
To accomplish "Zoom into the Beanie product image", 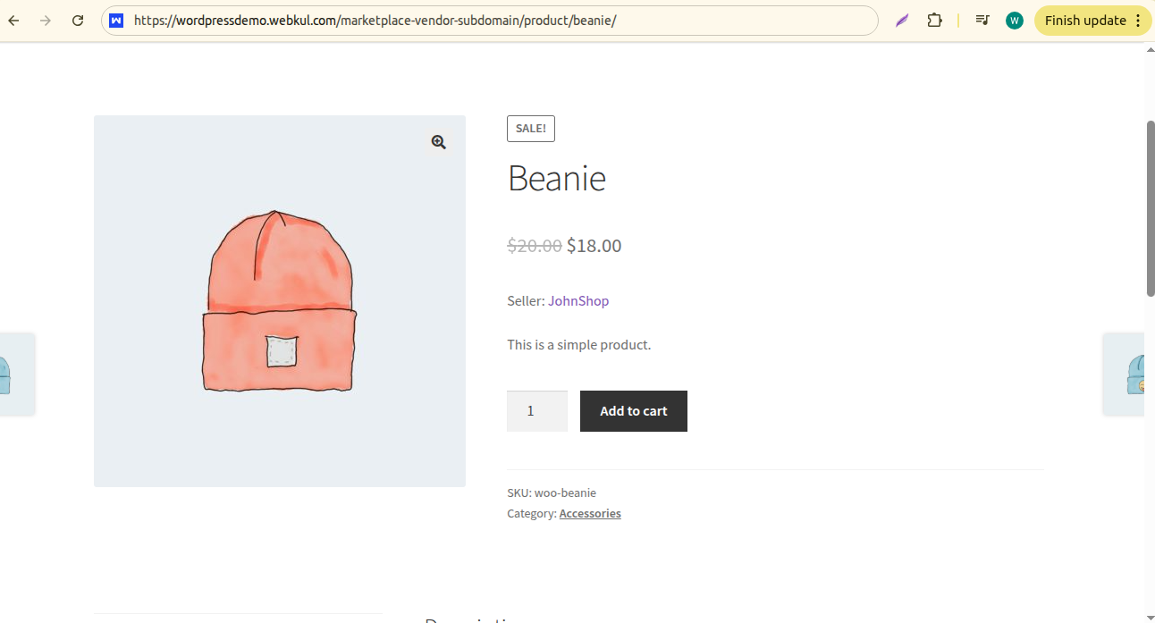I will coord(438,141).
